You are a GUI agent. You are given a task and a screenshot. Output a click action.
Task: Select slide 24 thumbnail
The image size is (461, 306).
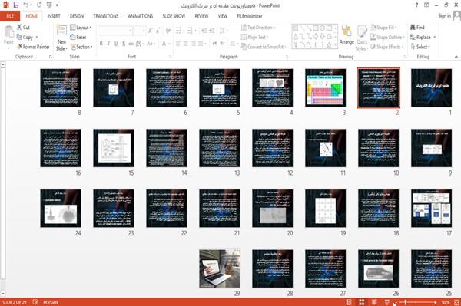[x=61, y=209]
